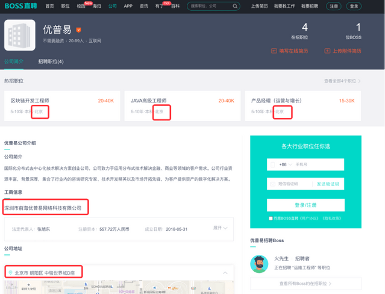Open 查看所有Boss的在招职位 link

[305, 283]
